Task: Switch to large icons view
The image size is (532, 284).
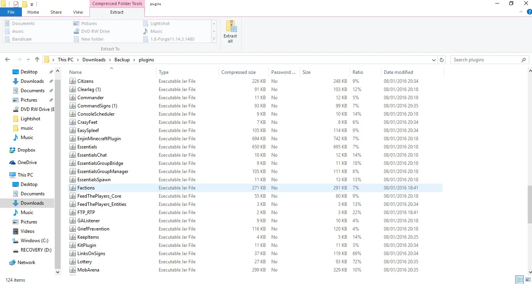Action: pos(527,280)
